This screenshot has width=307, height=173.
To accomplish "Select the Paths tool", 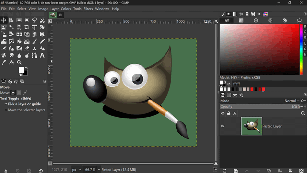I will tap(35, 55).
